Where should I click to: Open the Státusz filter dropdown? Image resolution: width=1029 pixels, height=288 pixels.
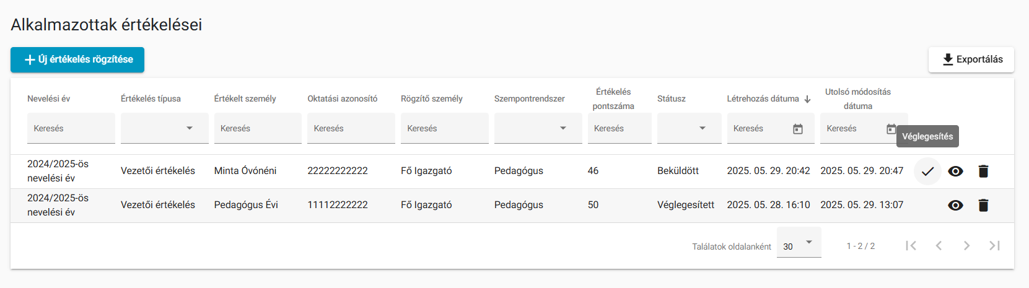coord(690,128)
